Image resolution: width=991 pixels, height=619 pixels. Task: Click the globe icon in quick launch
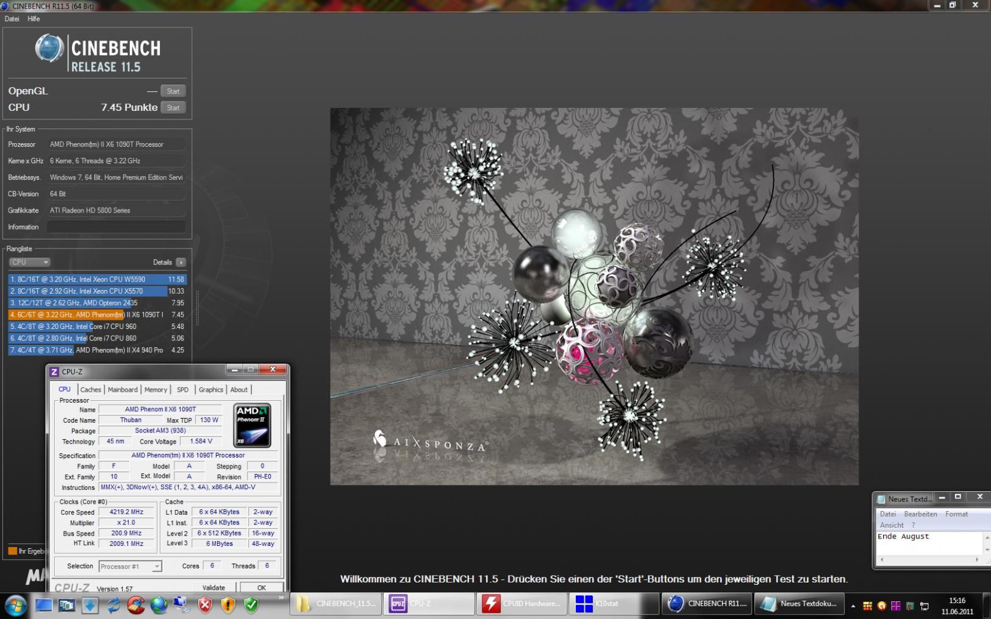[159, 605]
